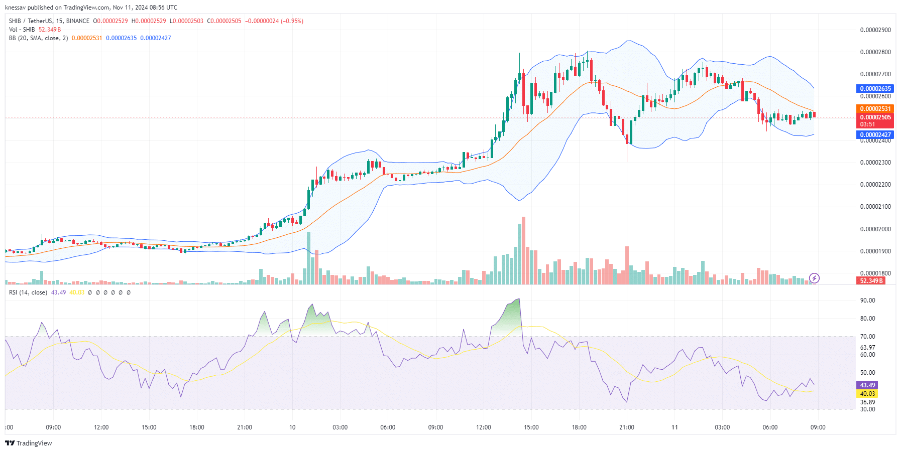901x452 pixels.
Task: Click the 63.97 label on the RSI axis
Action: click(x=867, y=348)
